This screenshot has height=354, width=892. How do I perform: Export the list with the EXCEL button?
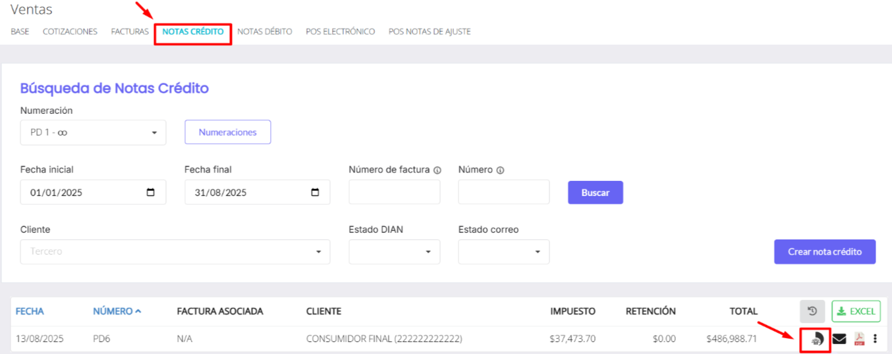[x=856, y=311]
